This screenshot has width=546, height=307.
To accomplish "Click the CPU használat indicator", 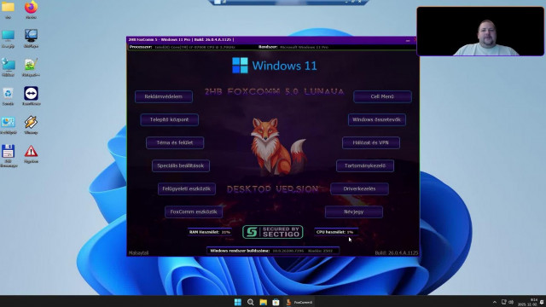I will (335, 232).
